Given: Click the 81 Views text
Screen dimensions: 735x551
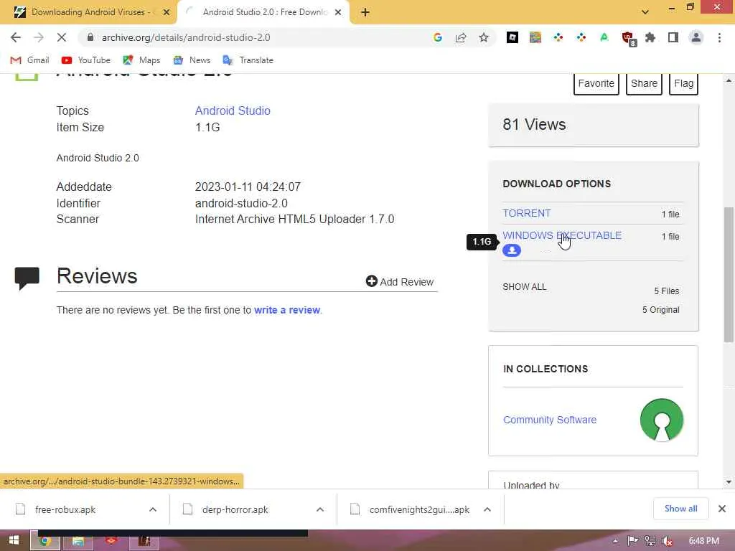Looking at the screenshot, I should tap(534, 125).
